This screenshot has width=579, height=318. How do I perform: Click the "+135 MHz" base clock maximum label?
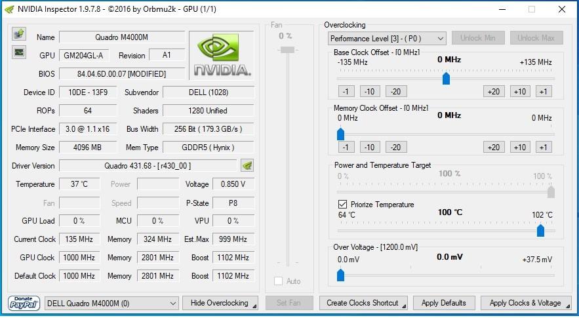tap(536, 62)
